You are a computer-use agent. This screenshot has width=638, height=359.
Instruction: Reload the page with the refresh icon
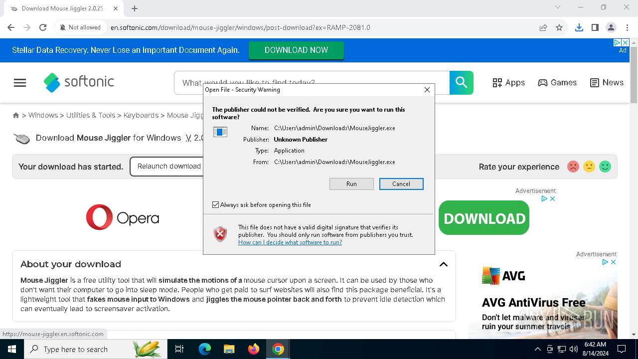click(x=43, y=27)
